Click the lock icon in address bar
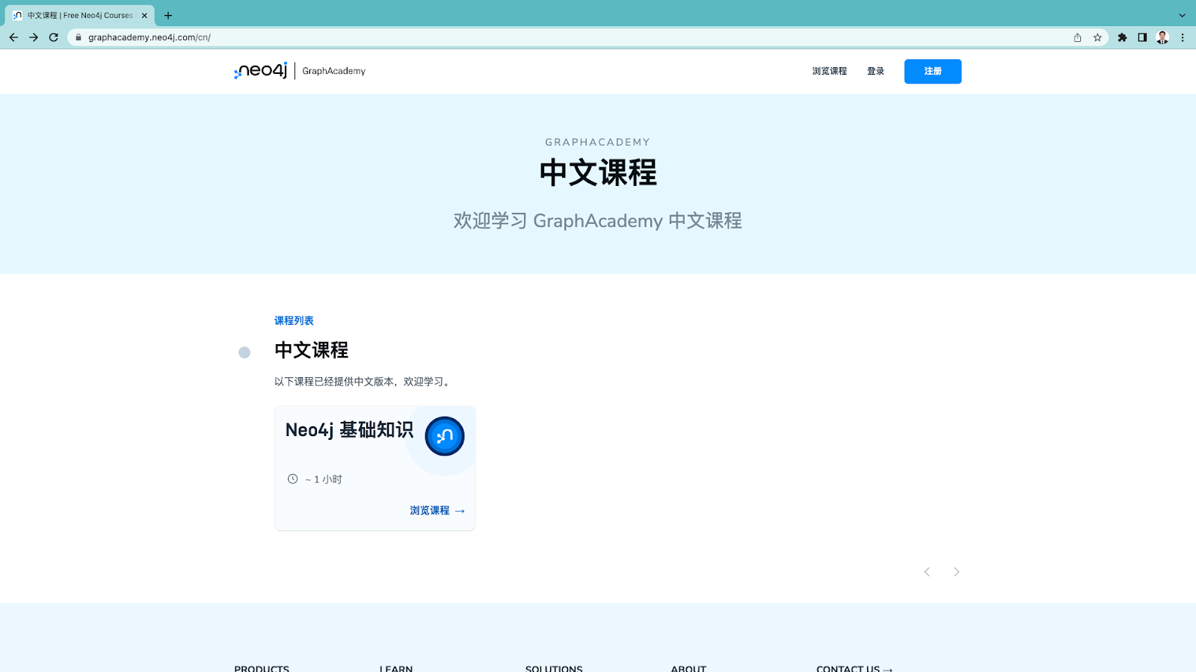The height and width of the screenshot is (672, 1196). click(78, 37)
